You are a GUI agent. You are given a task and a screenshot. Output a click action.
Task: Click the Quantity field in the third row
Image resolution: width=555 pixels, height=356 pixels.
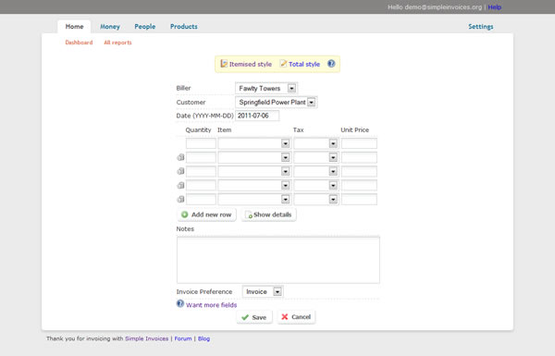point(201,171)
